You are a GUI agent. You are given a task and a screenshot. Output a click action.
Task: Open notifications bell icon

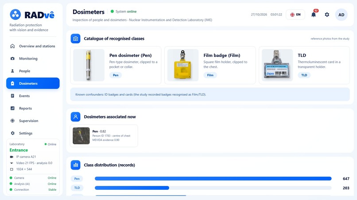tap(314, 15)
